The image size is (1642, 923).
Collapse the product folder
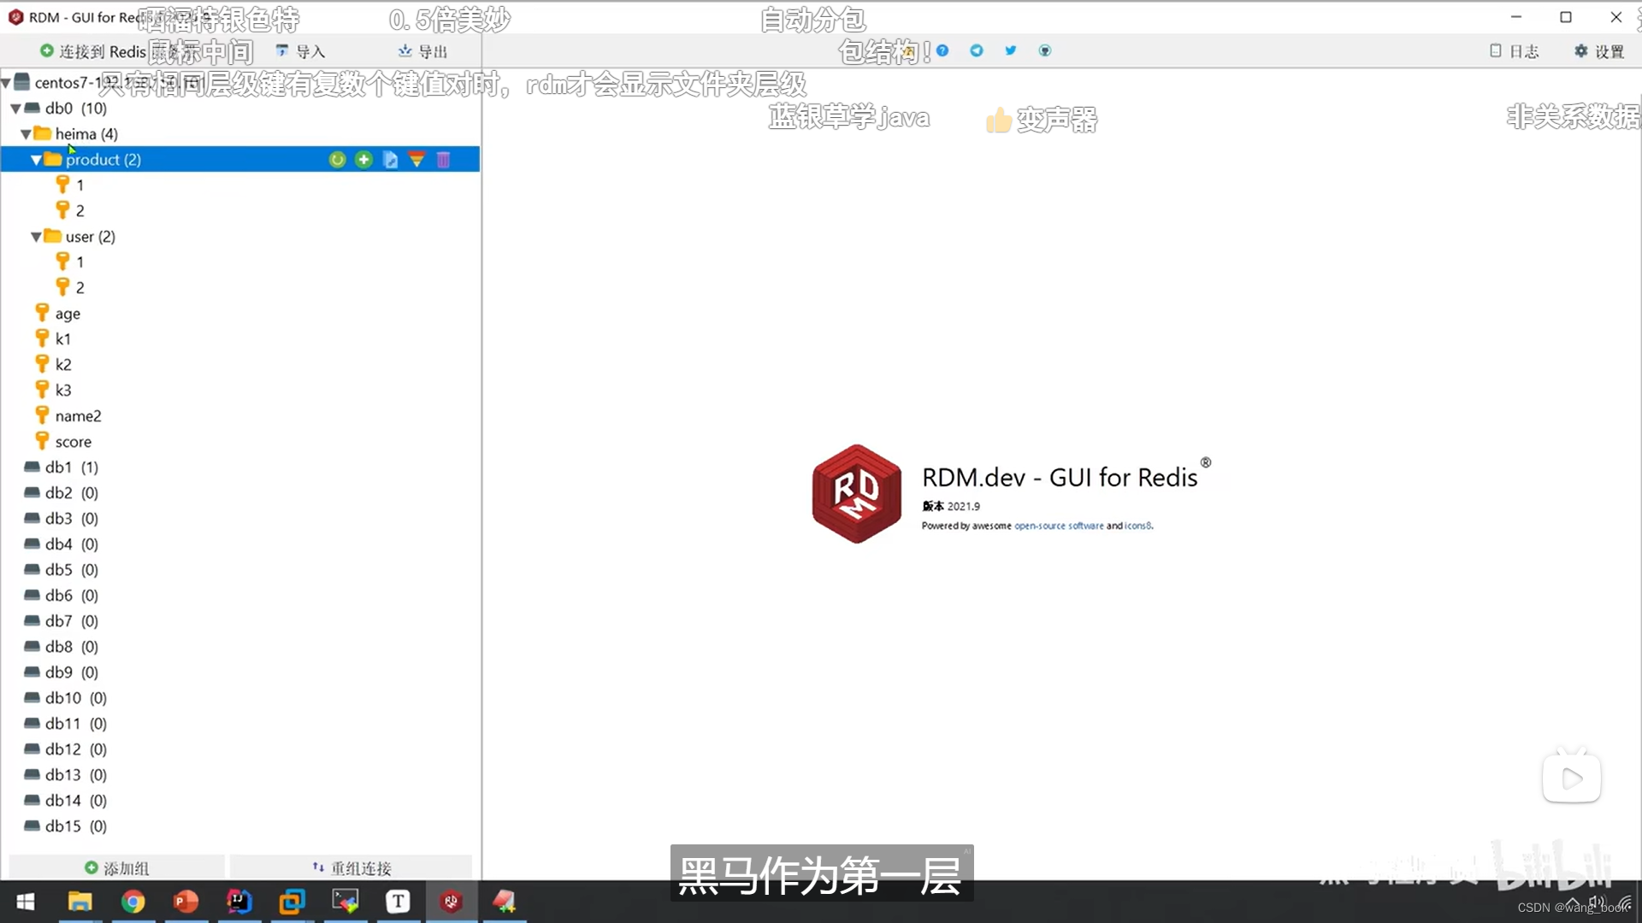click(36, 159)
